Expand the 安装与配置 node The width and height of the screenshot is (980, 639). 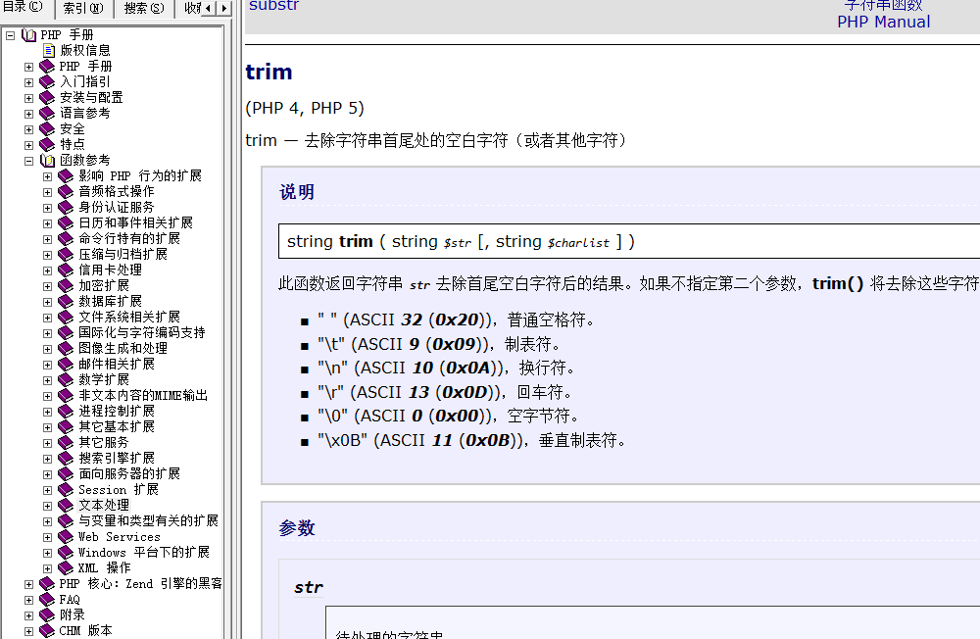[28, 98]
